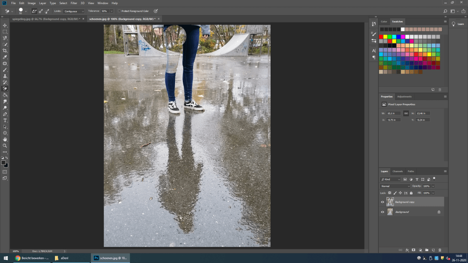The image size is (468, 263).
Task: Enable Protect Foreground Color checkbox
Action: tap(119, 11)
